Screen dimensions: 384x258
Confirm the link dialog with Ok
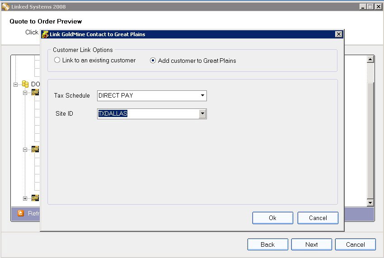tap(272, 218)
